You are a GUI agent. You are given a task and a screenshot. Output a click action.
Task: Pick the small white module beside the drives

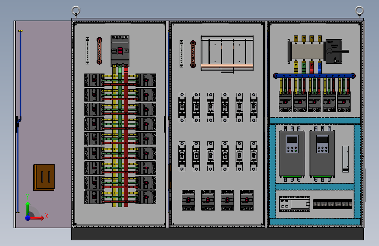point(346,159)
